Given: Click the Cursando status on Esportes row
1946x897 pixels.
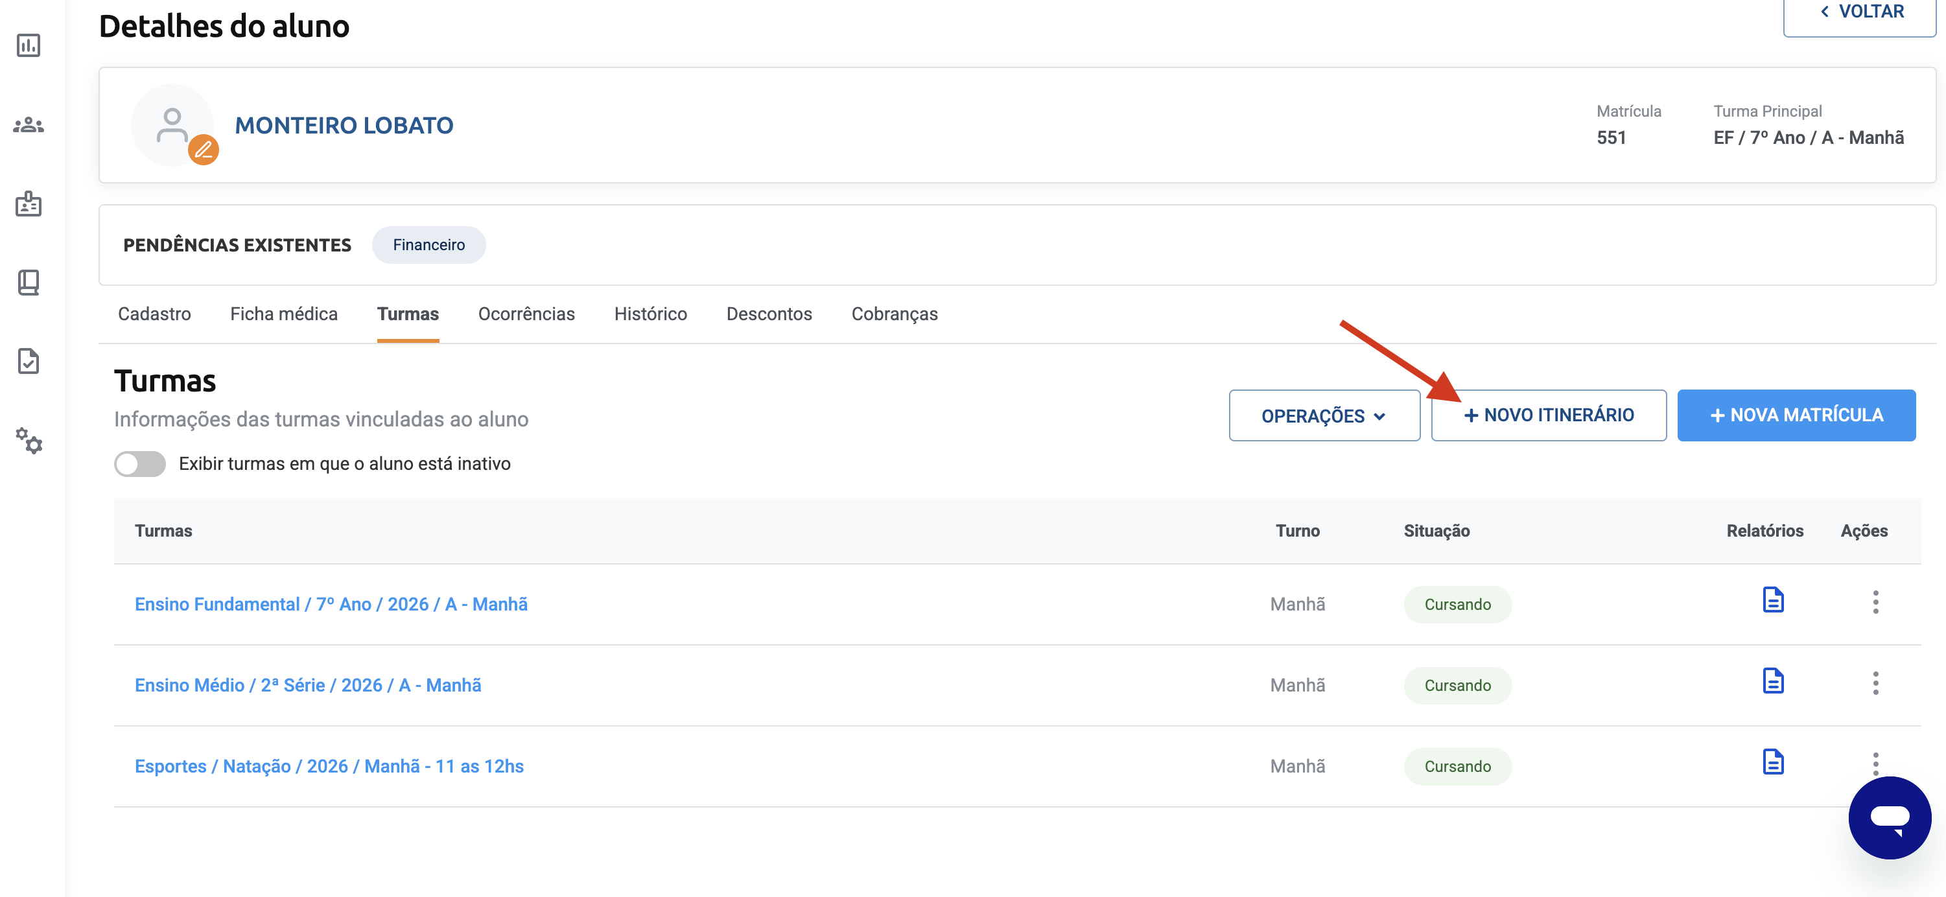Looking at the screenshot, I should click(1457, 765).
